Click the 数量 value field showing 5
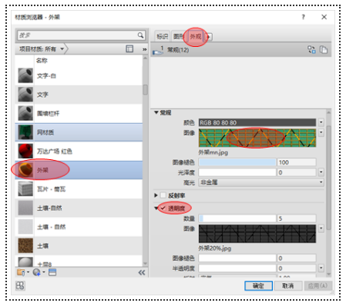This screenshot has width=346, height=303. [x=297, y=218]
